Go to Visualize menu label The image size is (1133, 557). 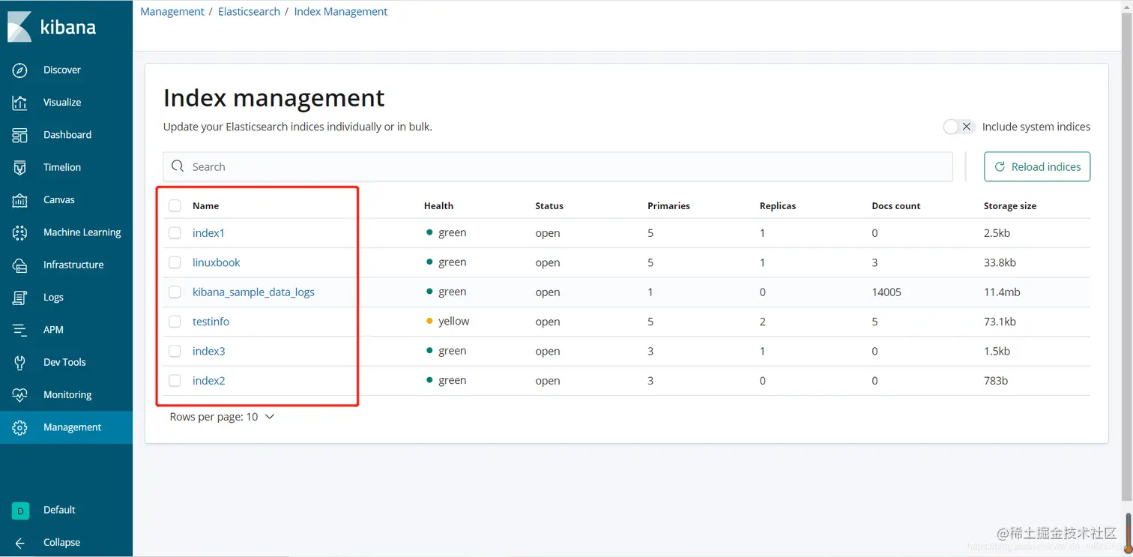click(62, 103)
